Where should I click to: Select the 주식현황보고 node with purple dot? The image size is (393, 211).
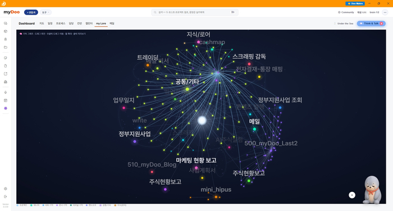(x=165, y=190)
